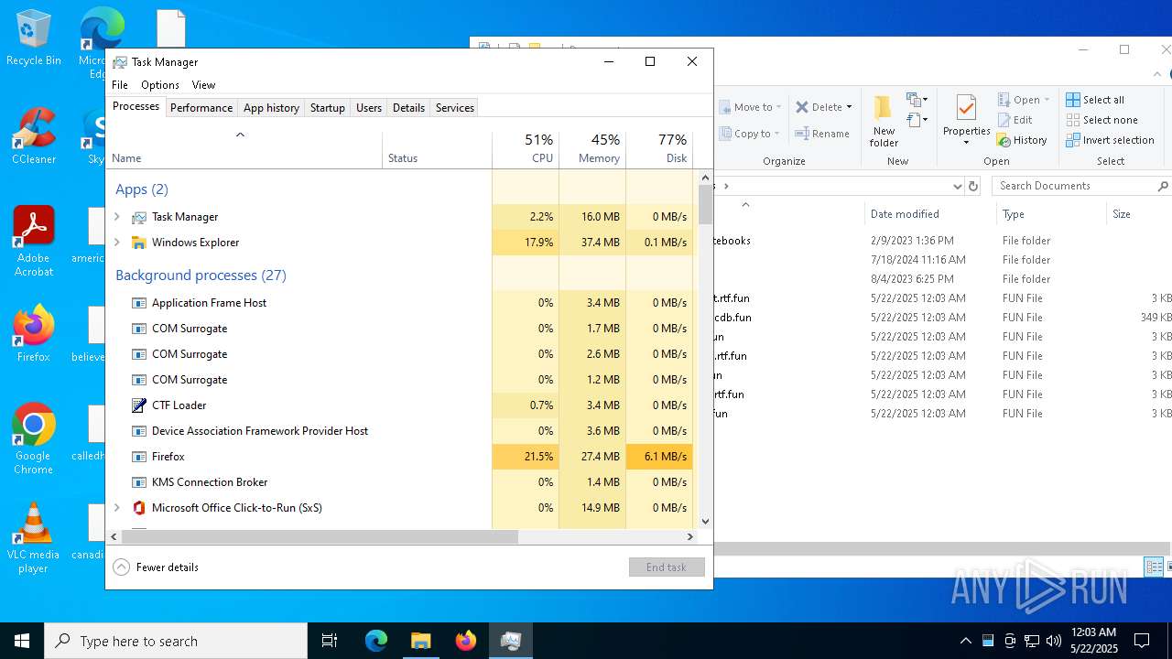Click the Microsoft Office Click-to-Run icon

[139, 508]
